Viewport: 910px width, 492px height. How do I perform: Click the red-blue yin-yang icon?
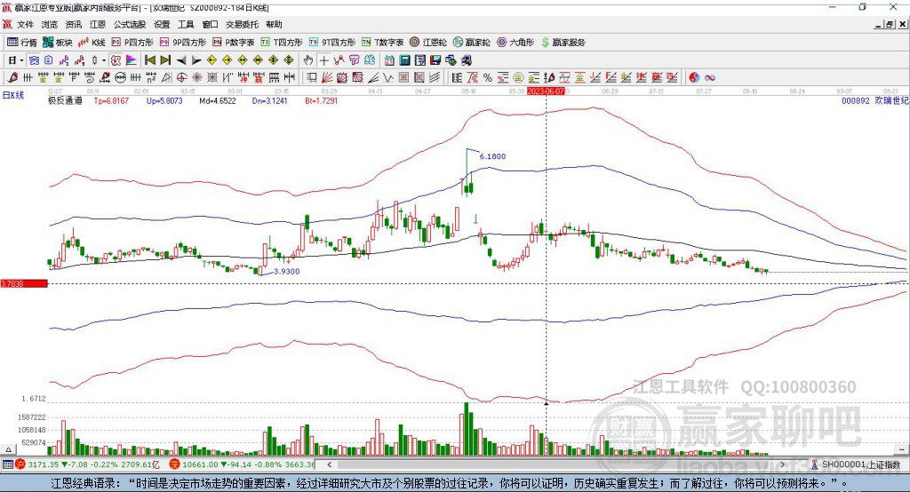tap(694, 77)
